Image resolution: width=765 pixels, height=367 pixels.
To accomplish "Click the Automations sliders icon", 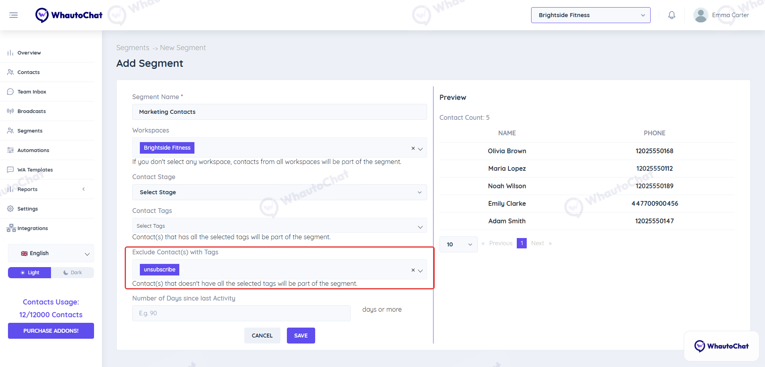I will pyautogui.click(x=10, y=150).
